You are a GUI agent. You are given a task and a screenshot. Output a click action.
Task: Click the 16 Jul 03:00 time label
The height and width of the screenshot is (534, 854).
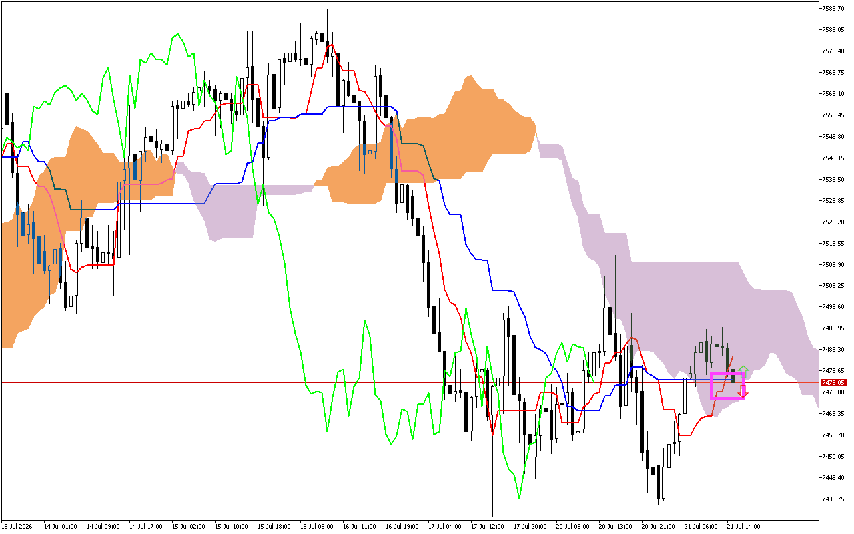click(x=317, y=527)
